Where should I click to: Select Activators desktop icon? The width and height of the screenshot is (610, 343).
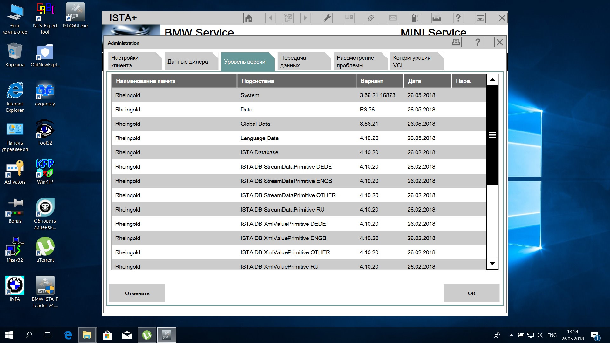pyautogui.click(x=15, y=171)
